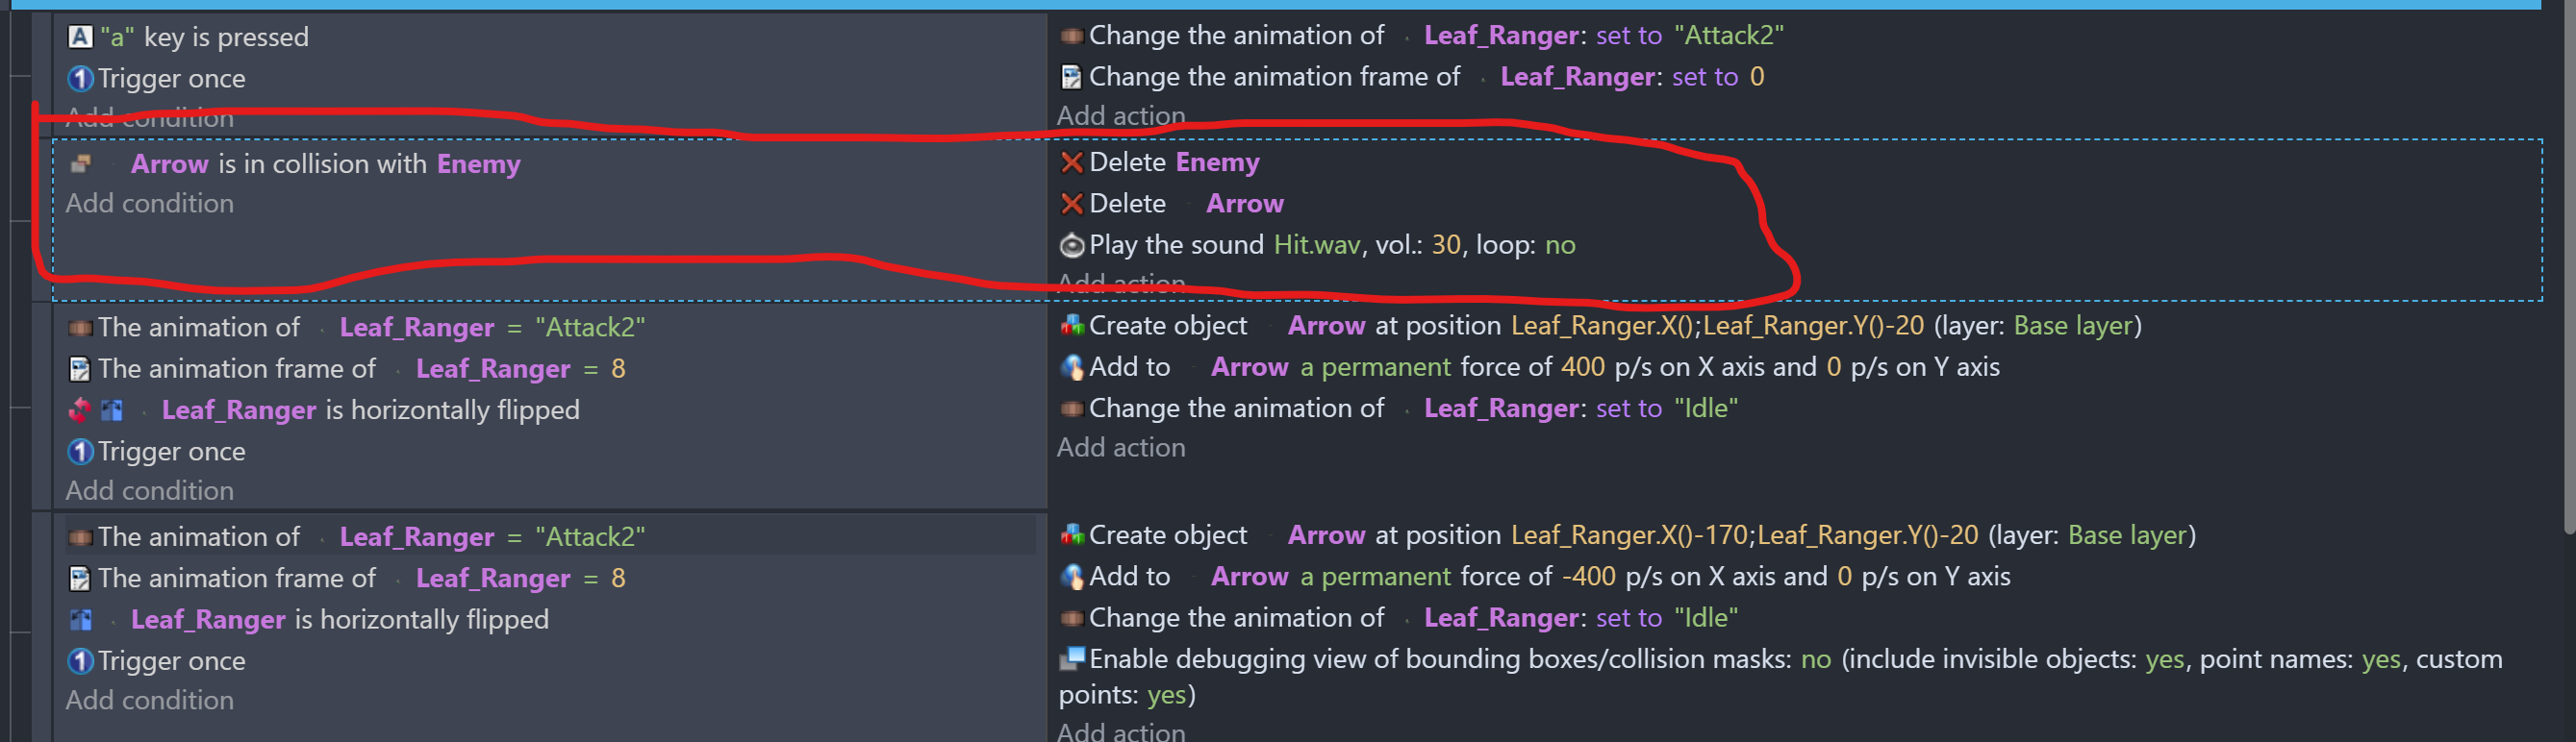This screenshot has width=2576, height=742.
Task: Click Add action below Change animation frame action
Action: [x=1120, y=116]
